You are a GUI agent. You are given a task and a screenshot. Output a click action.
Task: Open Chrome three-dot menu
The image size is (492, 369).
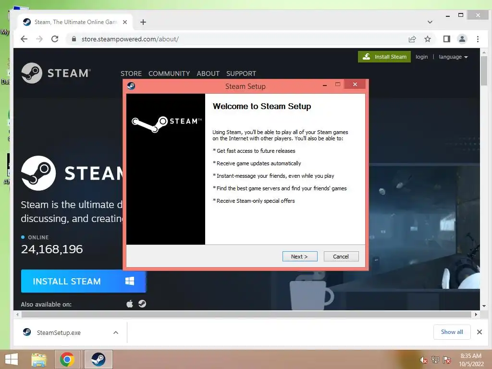tap(478, 39)
